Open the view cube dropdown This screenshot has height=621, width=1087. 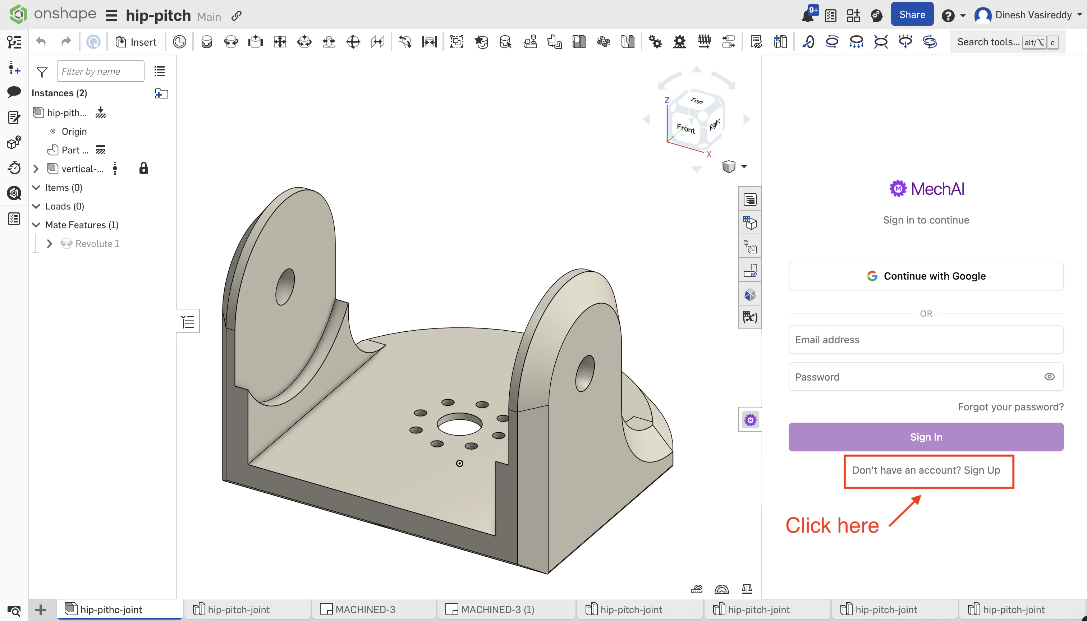pos(744,166)
